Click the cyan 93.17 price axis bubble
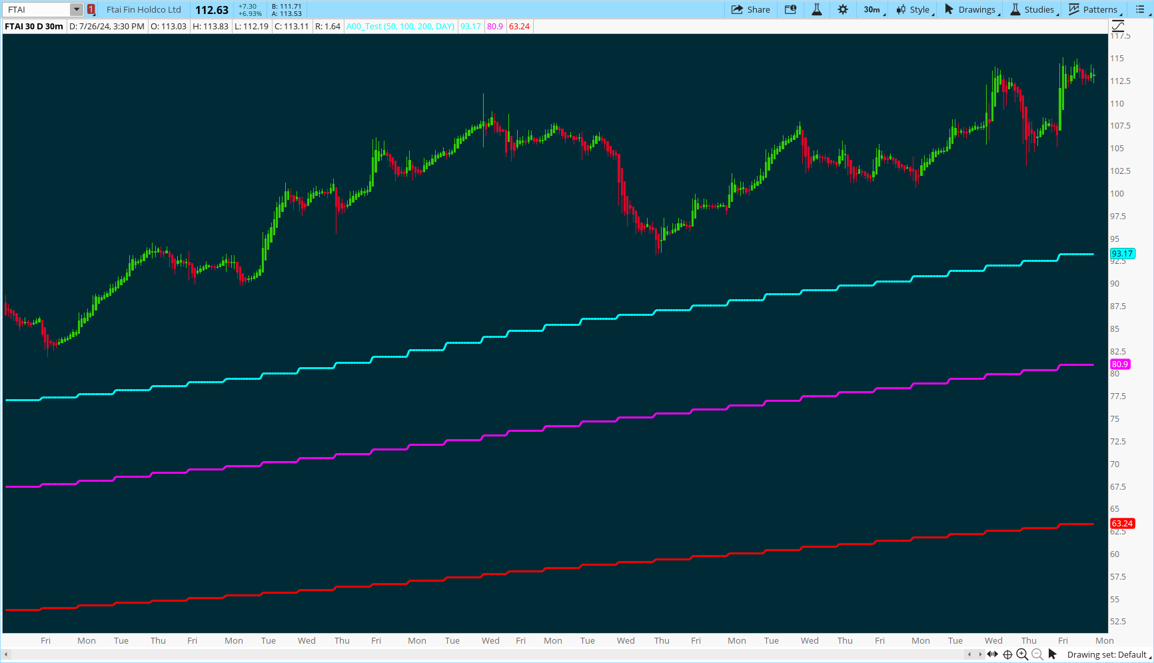The height and width of the screenshot is (663, 1154). click(1122, 254)
